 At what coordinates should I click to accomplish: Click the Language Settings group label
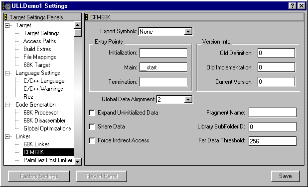pyautogui.click(x=38, y=73)
